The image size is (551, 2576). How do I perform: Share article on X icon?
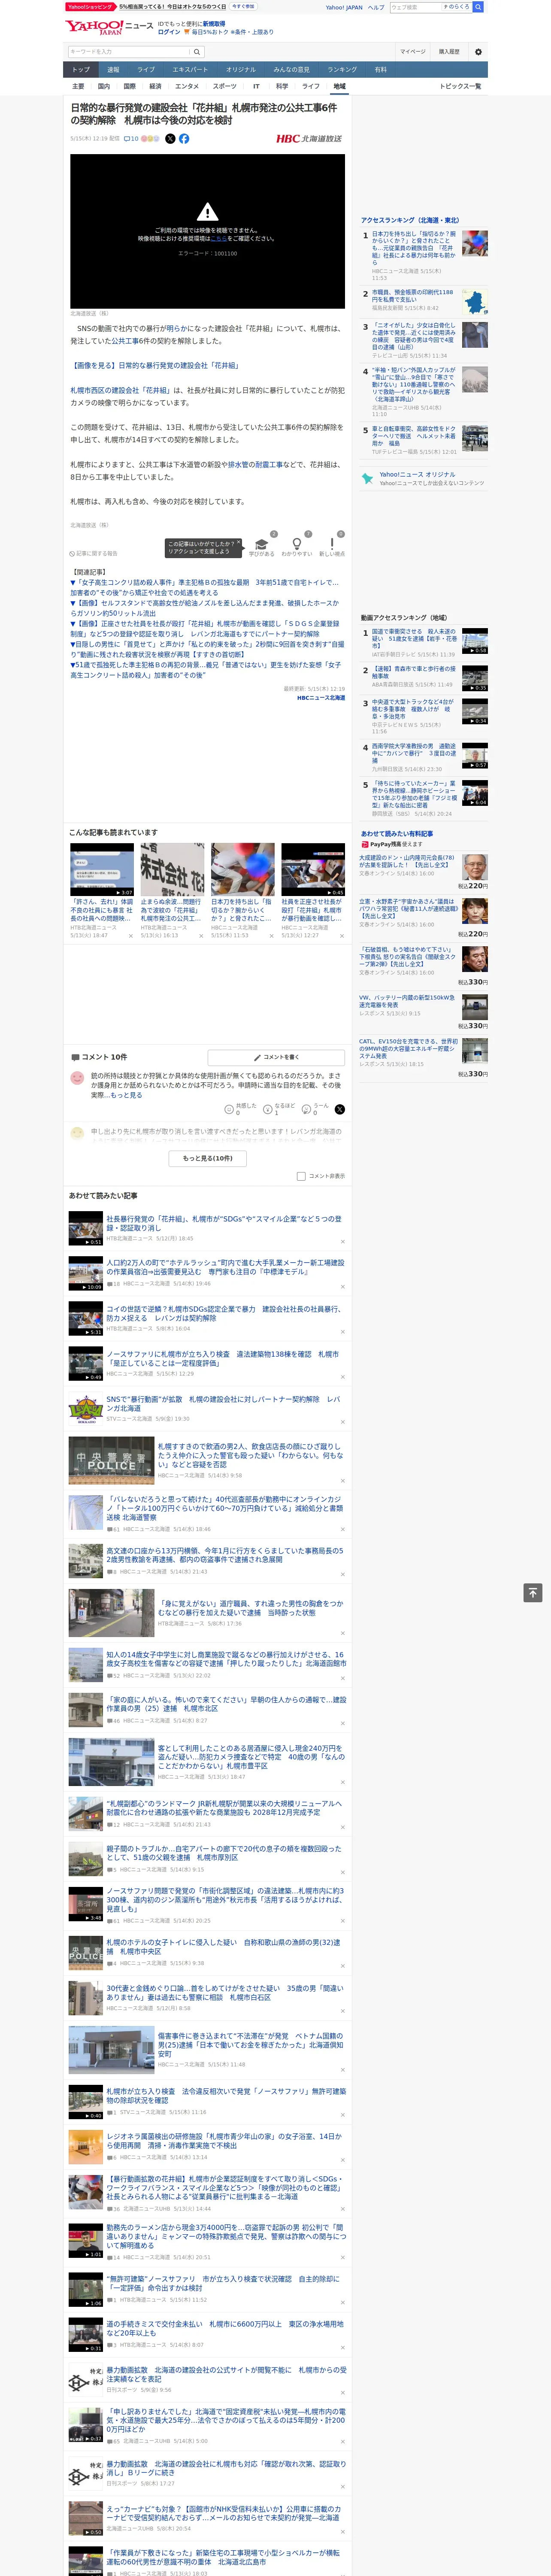[170, 139]
